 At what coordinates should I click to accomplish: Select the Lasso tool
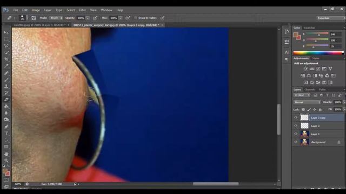(x=6, y=46)
